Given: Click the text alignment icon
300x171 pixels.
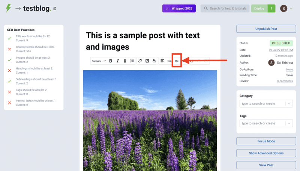Looking at the screenshot, I should click(x=162, y=61).
